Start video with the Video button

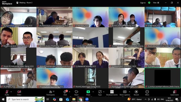(x=19, y=93)
